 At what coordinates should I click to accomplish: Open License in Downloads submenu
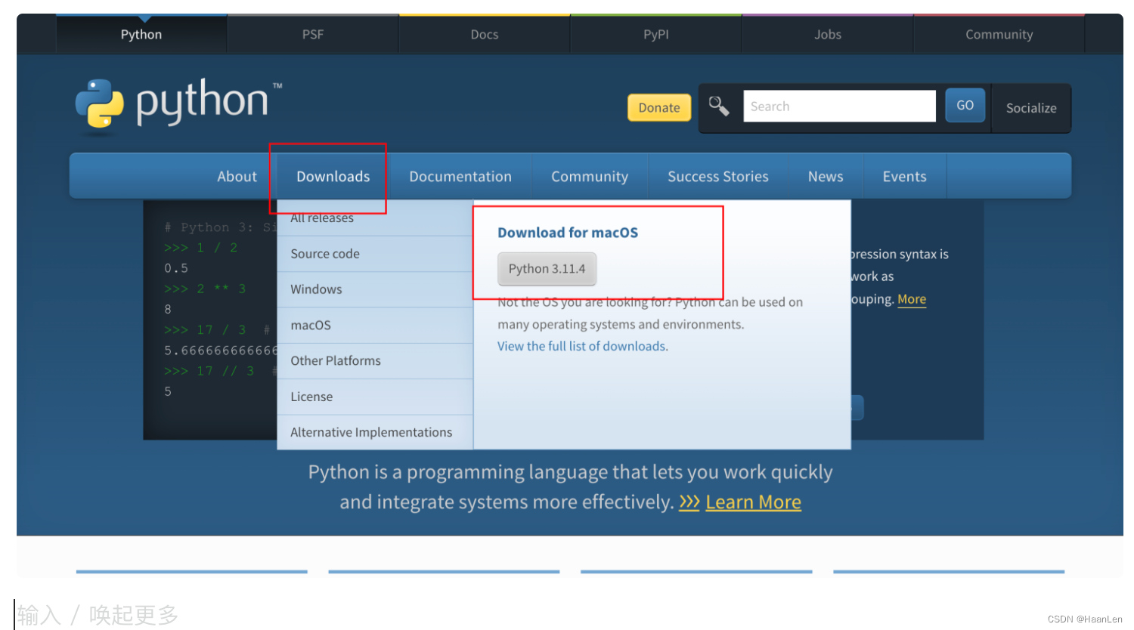click(375, 397)
